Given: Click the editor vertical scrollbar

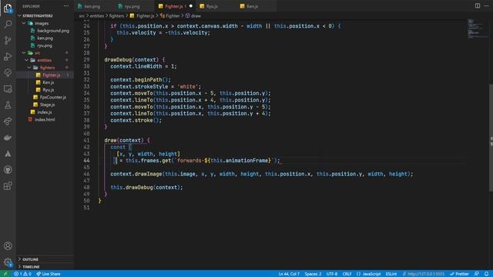Looking at the screenshot, I should click(491, 138).
